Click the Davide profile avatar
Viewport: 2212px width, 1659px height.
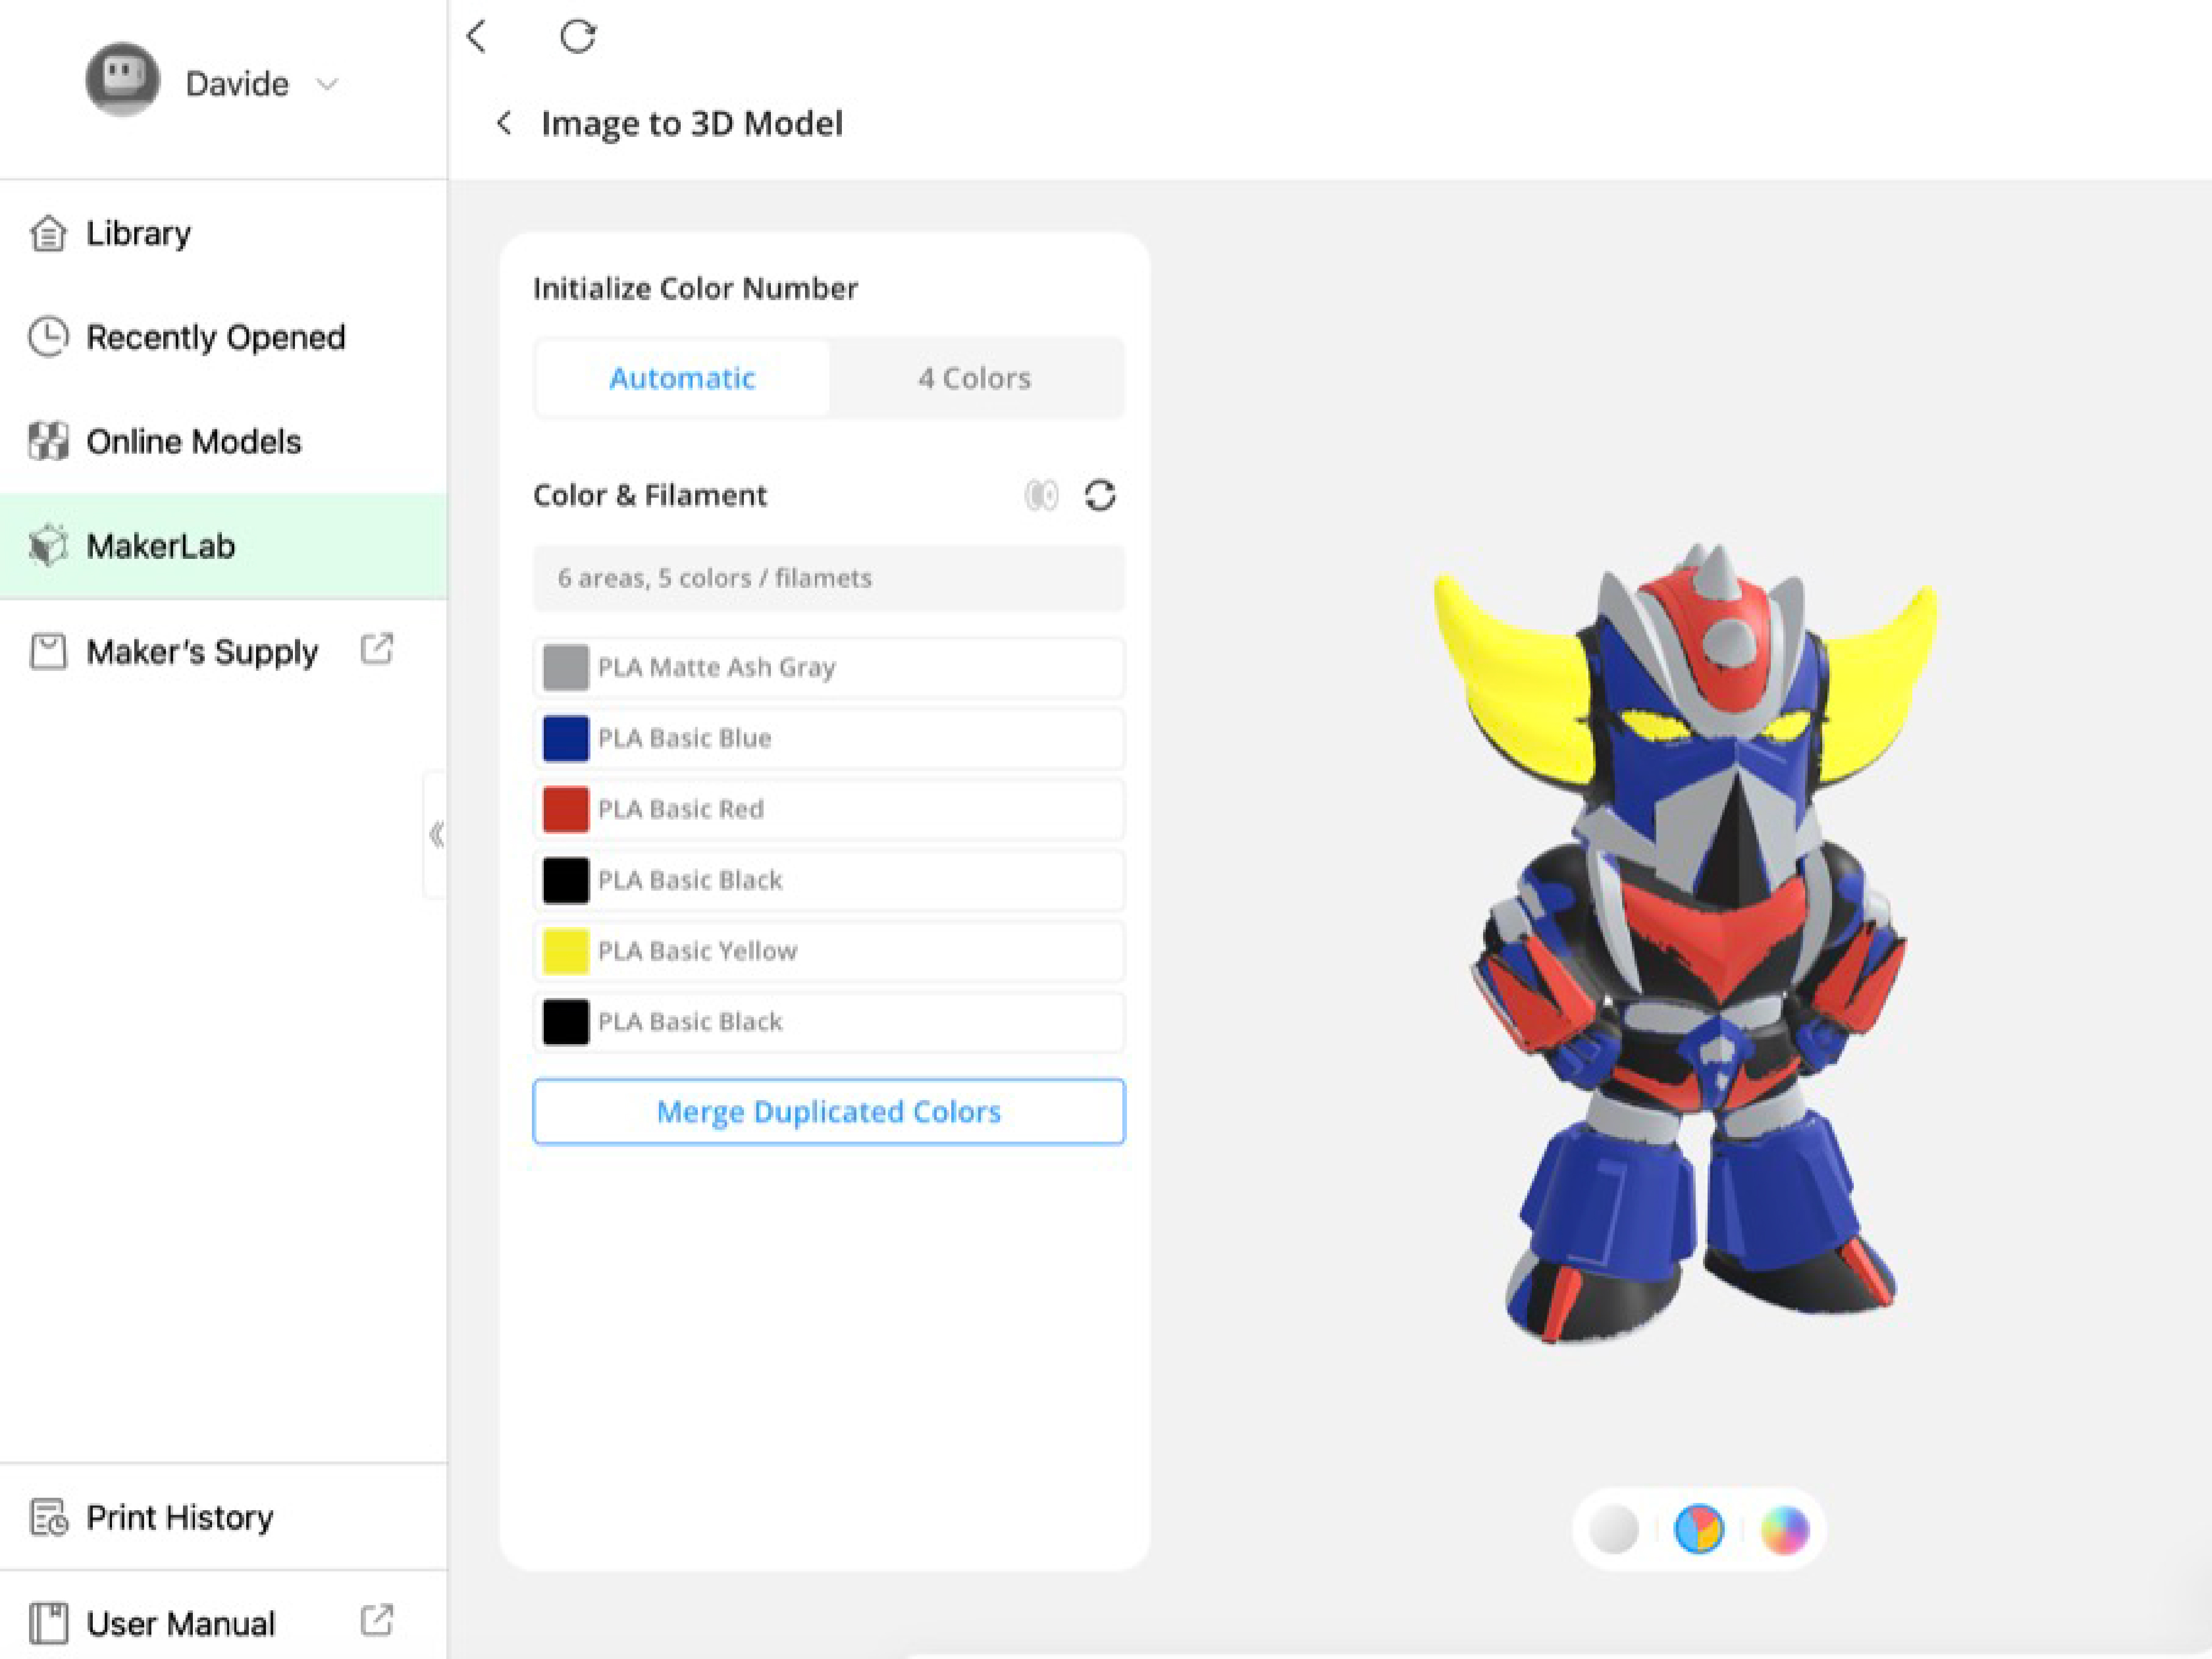click(122, 79)
